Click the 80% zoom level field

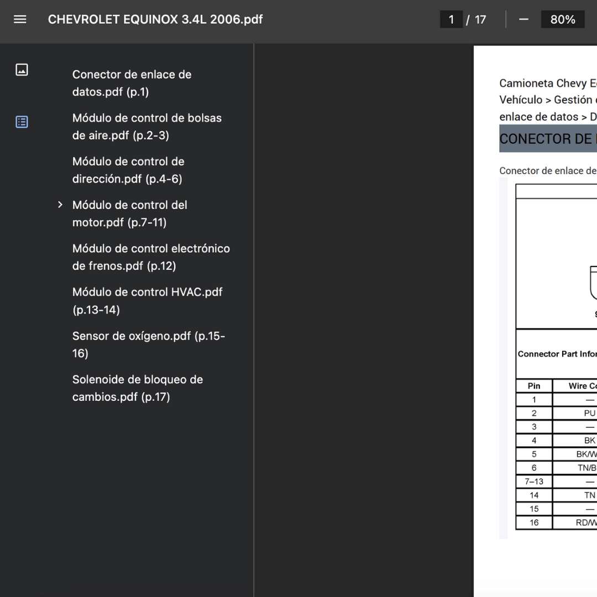(x=562, y=19)
